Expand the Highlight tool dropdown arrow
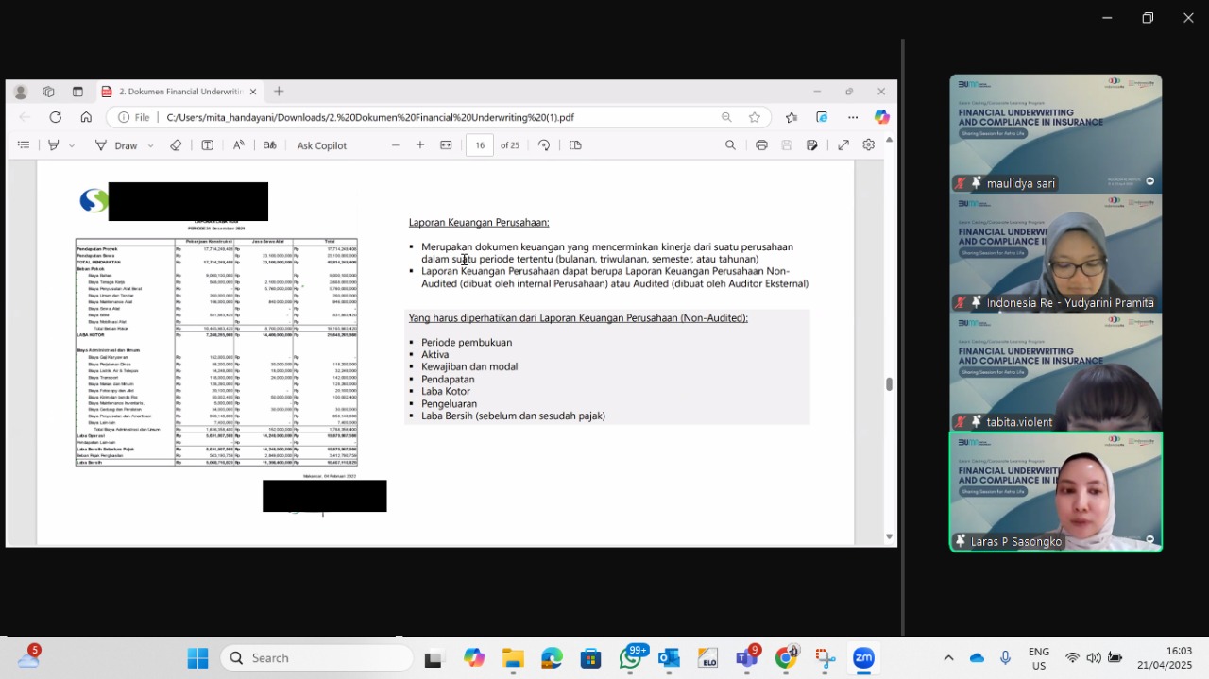 coord(72,146)
